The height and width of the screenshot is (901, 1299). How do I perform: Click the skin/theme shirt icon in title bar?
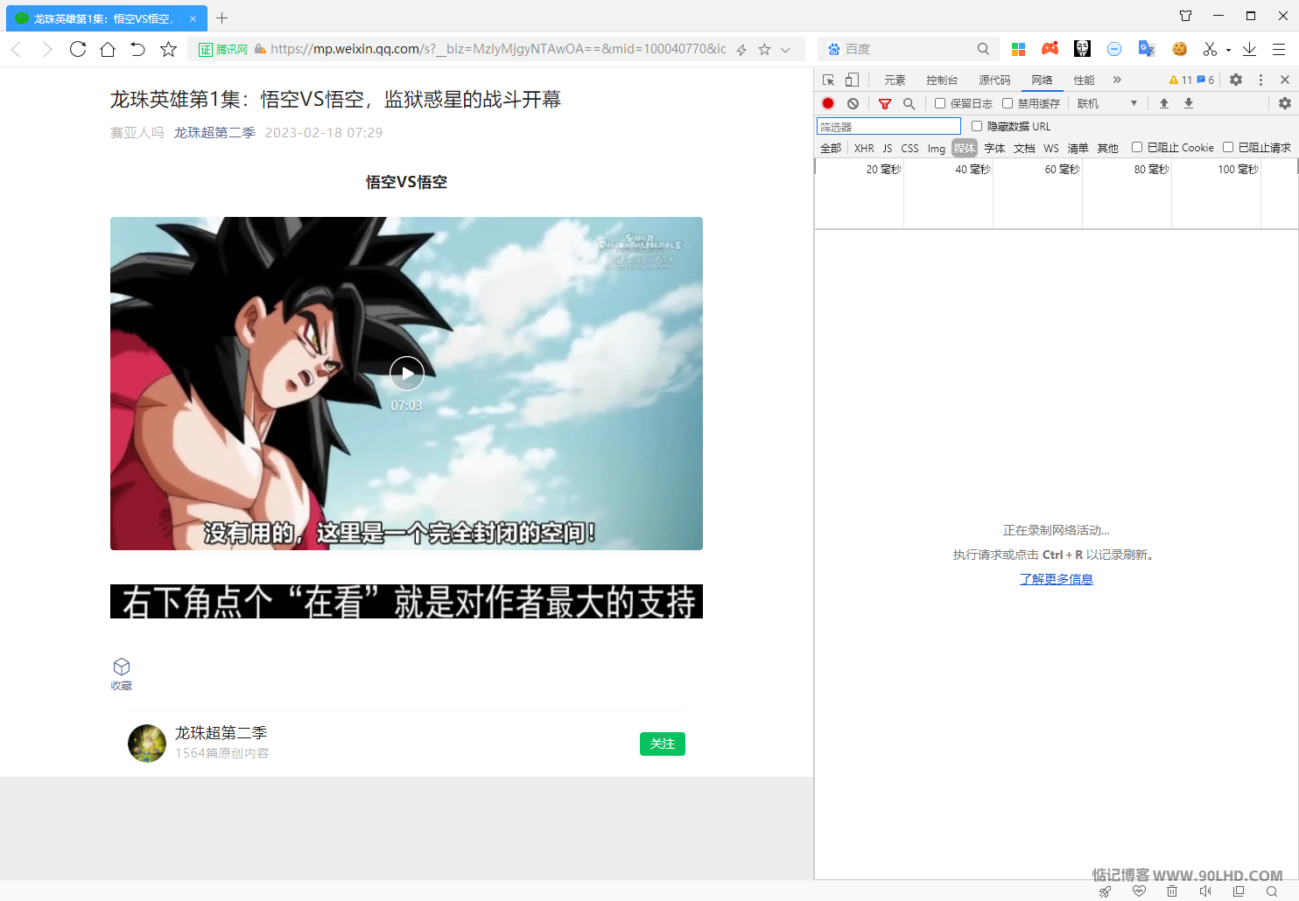[1185, 16]
